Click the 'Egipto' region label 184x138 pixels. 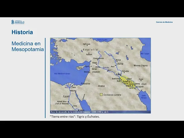coord(66,96)
